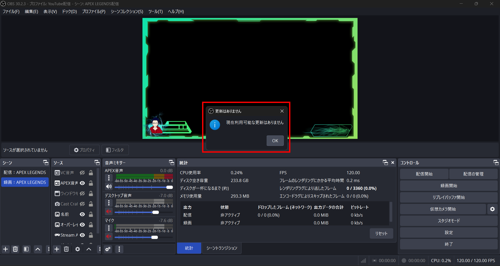Click the 配信開始 button
This screenshot has width=500, height=266.
(x=424, y=174)
